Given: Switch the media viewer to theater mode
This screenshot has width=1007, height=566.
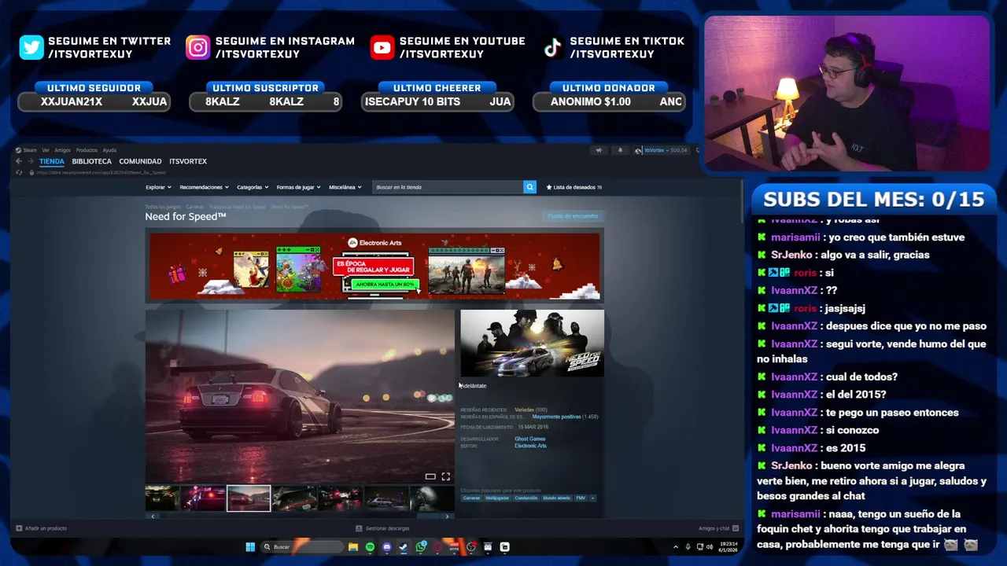Looking at the screenshot, I should click(x=430, y=476).
